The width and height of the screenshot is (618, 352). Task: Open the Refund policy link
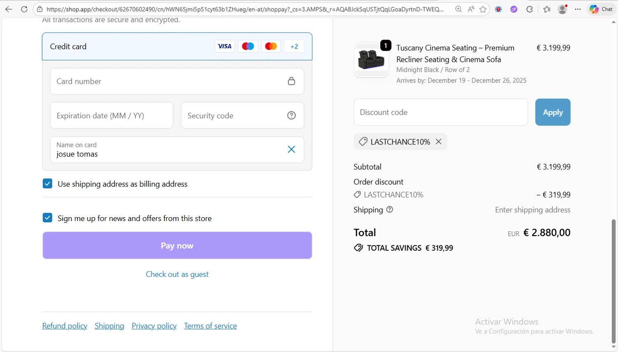click(x=65, y=326)
